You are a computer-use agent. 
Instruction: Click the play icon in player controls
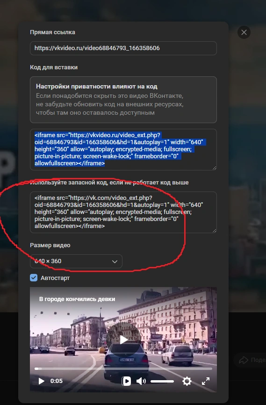(41, 381)
